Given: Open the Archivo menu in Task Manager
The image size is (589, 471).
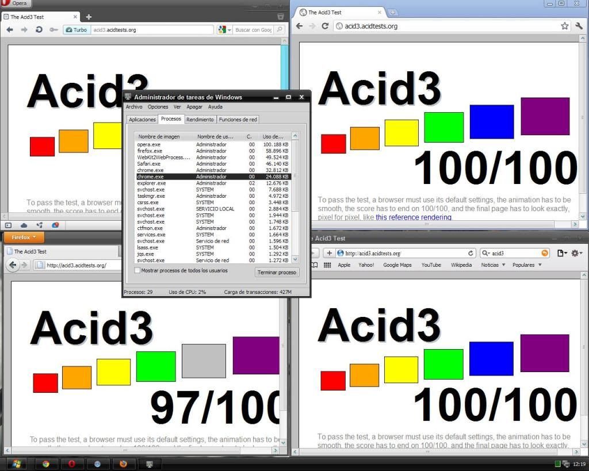Looking at the screenshot, I should click(133, 106).
